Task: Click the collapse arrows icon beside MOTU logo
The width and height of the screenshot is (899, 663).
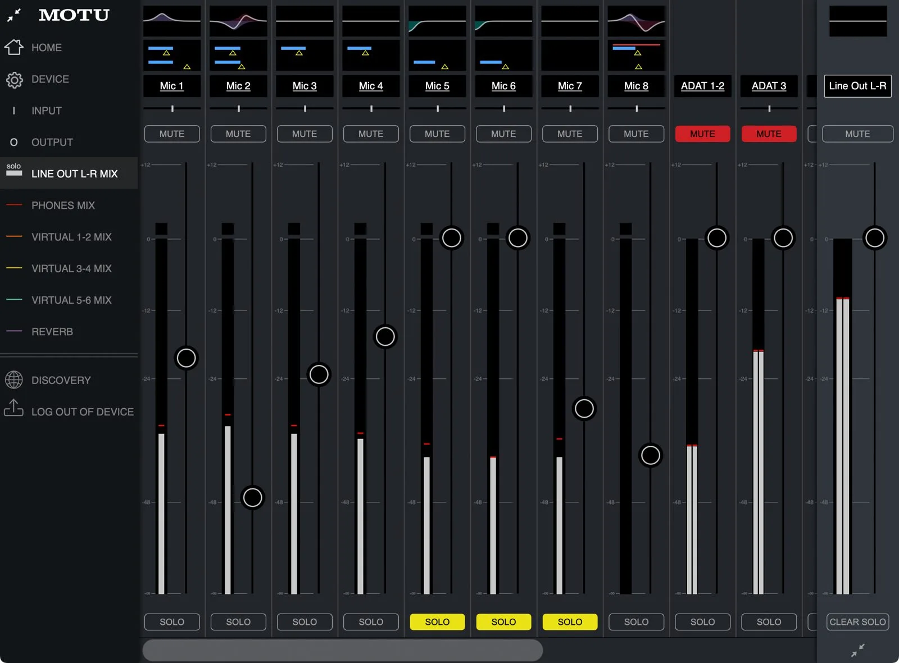Action: (x=14, y=15)
